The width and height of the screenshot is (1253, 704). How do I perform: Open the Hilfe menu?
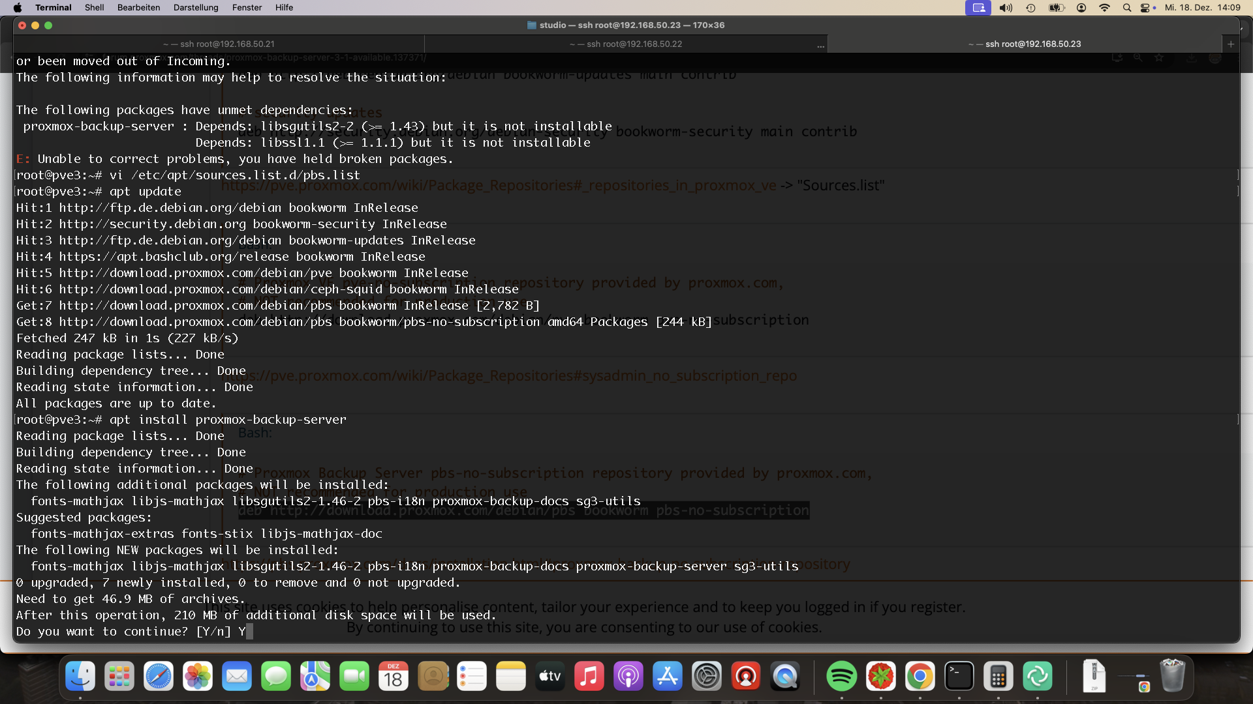coord(284,7)
